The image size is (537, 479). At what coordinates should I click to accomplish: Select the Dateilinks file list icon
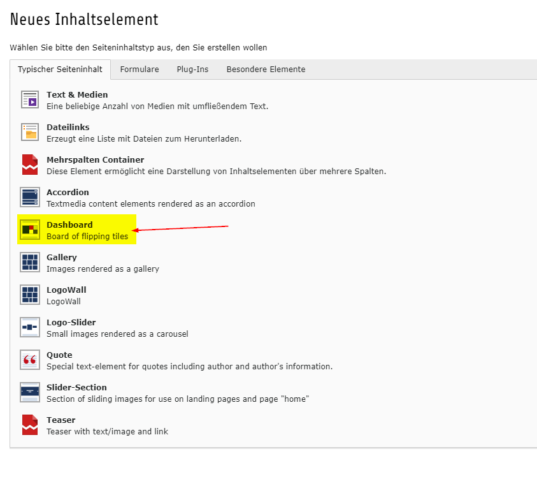coord(30,133)
